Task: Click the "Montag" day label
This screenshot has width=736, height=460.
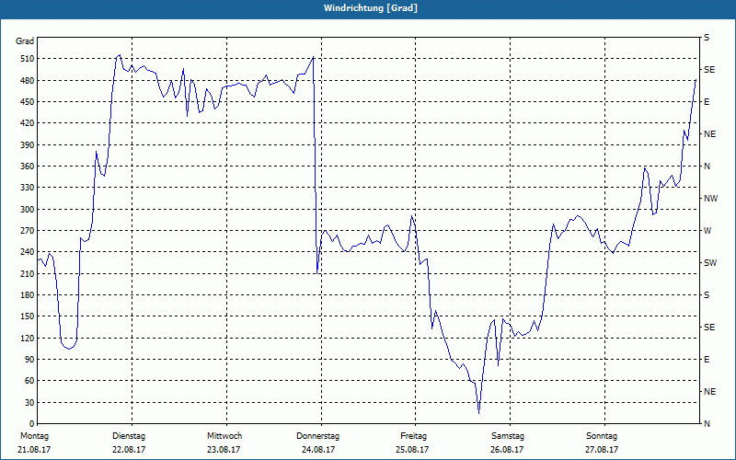Action: 34,436
